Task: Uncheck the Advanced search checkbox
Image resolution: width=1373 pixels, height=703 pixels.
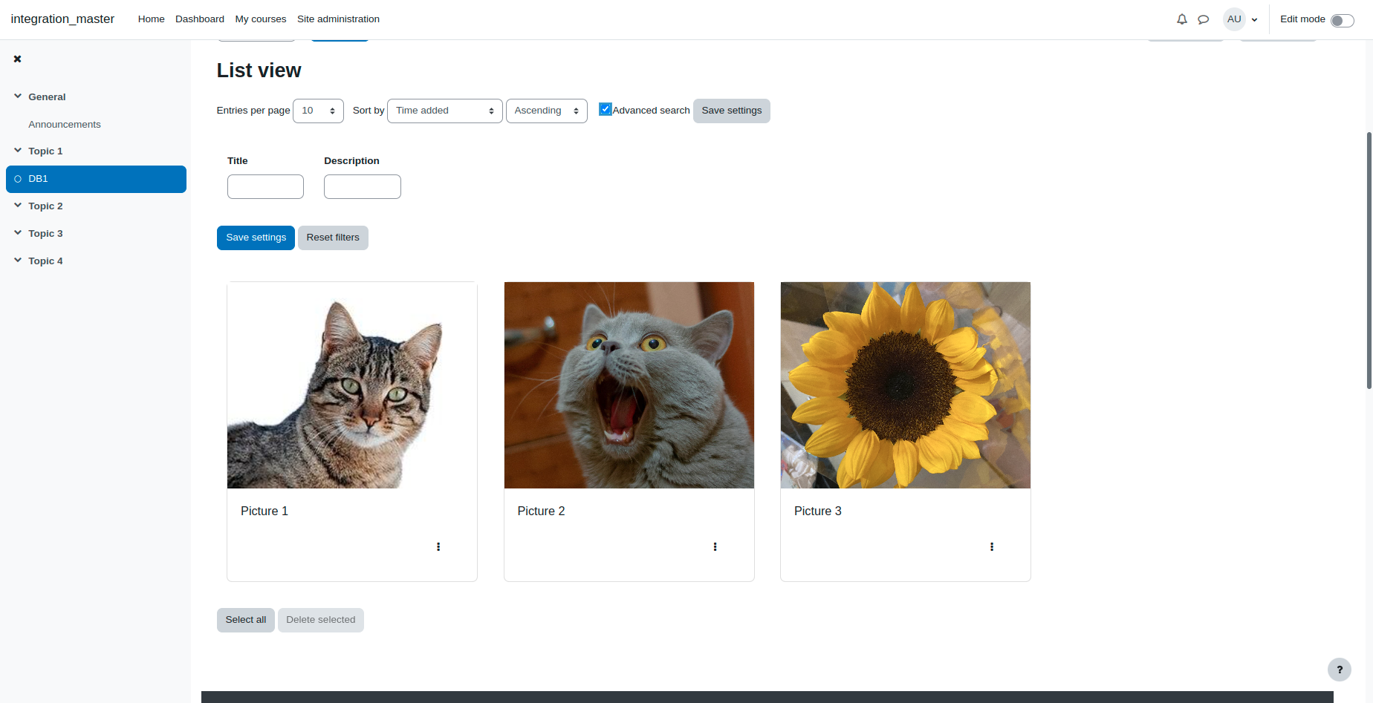Action: (606, 109)
